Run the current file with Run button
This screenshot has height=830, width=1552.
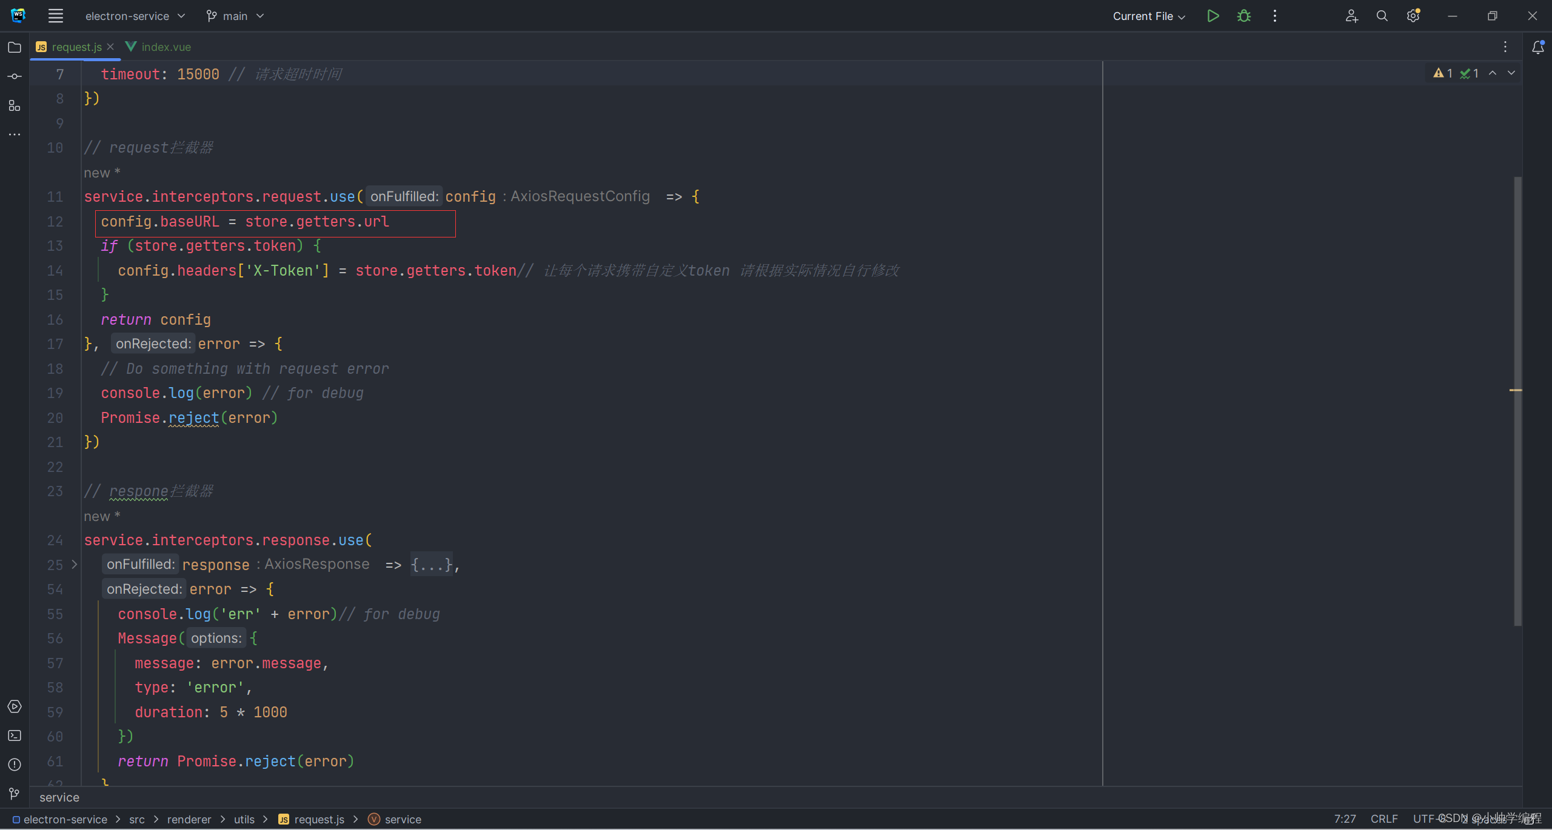point(1212,16)
